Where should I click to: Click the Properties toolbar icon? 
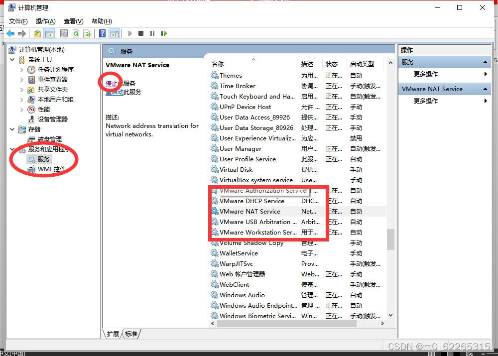click(x=64, y=33)
